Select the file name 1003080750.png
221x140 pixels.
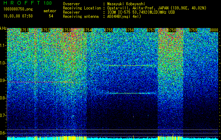(18, 9)
